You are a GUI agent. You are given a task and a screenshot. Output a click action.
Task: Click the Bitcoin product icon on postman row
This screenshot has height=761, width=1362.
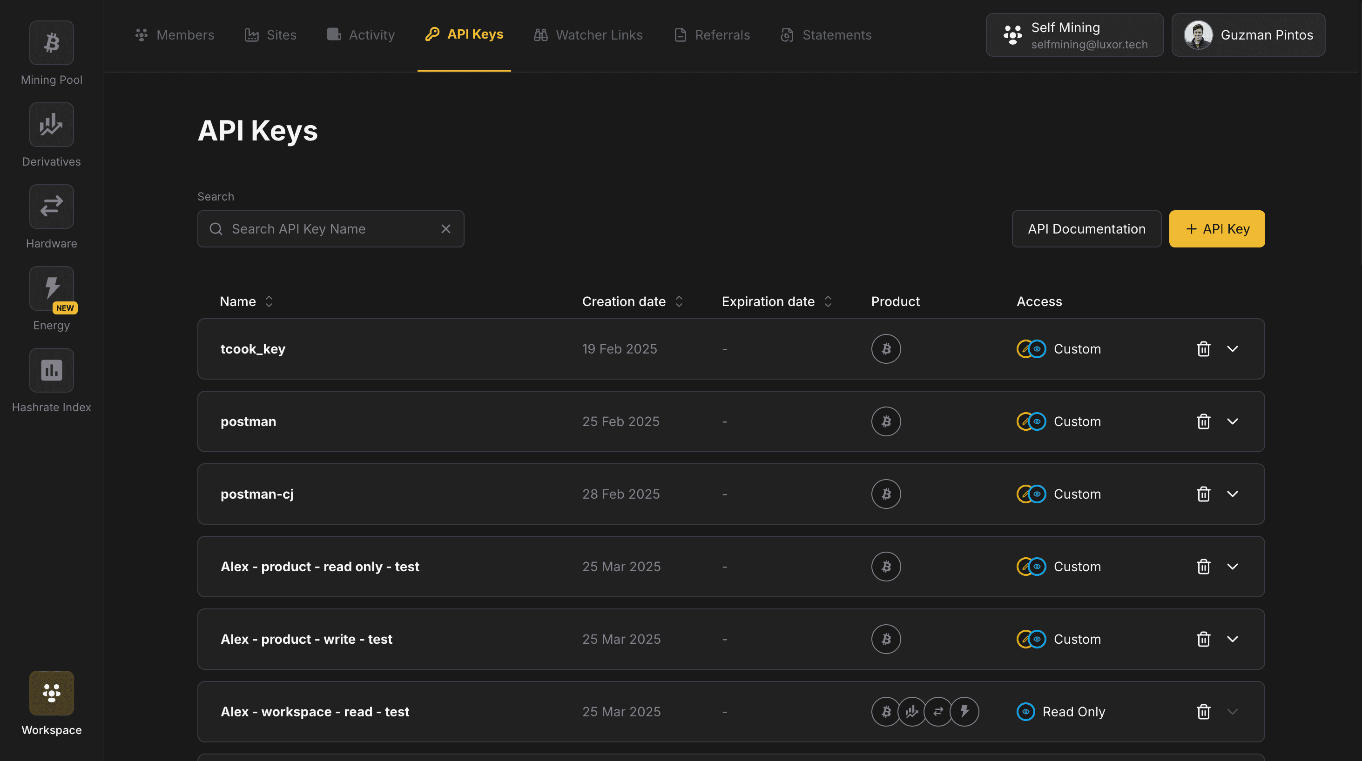tap(886, 421)
